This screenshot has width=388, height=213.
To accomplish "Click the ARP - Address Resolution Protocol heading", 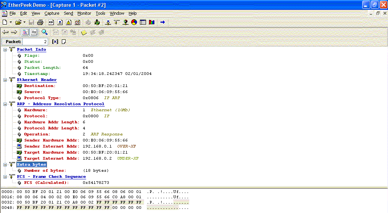I will click(x=61, y=104).
